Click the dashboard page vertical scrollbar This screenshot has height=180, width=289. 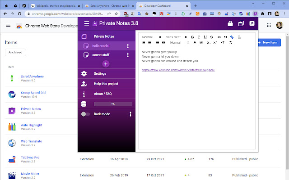pyautogui.click(x=287, y=103)
